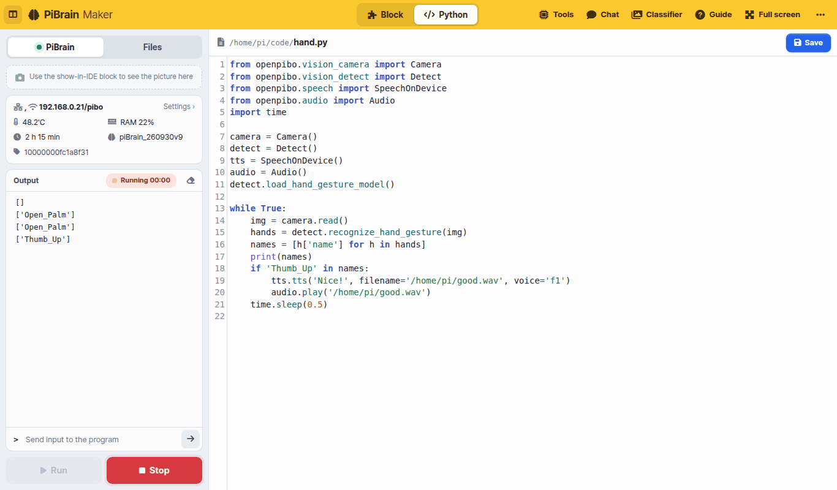Click the hand.py file path
The image size is (837, 490).
point(279,42)
